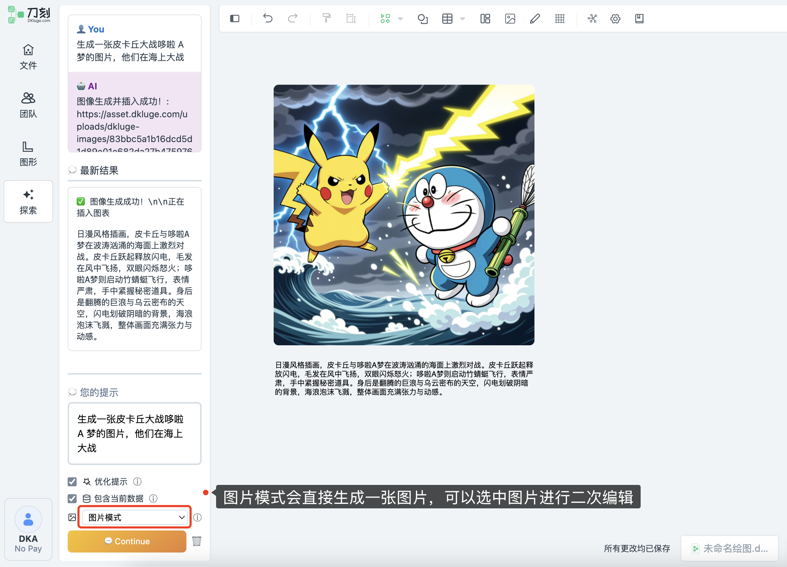Click the insert image toolbar icon
This screenshot has height=567, width=787.
pyautogui.click(x=510, y=19)
